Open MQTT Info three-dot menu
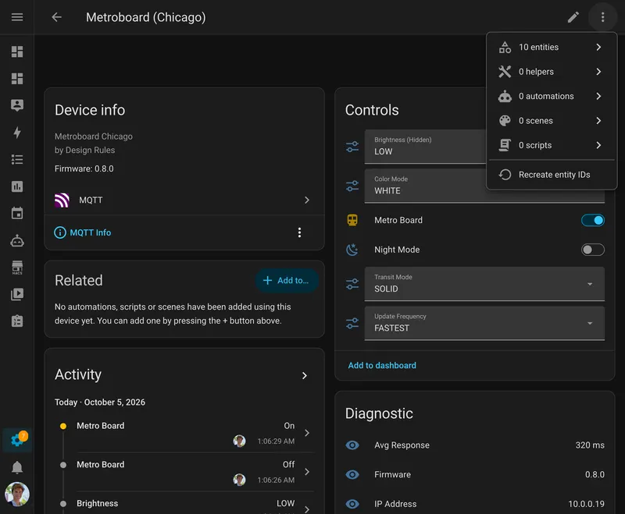625x514 pixels. [299, 232]
